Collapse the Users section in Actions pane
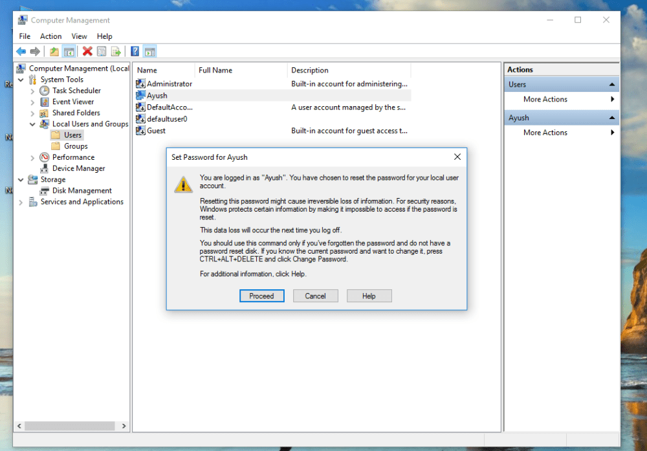This screenshot has width=647, height=451. 611,84
